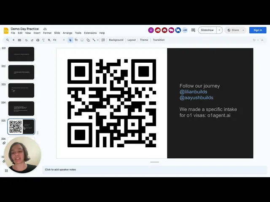Expand the Share options dropdown arrow
The height and width of the screenshot is (202, 270).
pyautogui.click(x=243, y=30)
